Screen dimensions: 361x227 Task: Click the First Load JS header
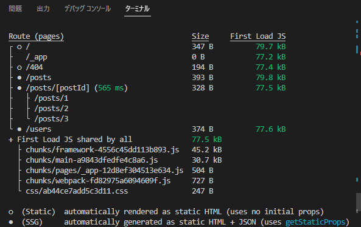point(258,36)
